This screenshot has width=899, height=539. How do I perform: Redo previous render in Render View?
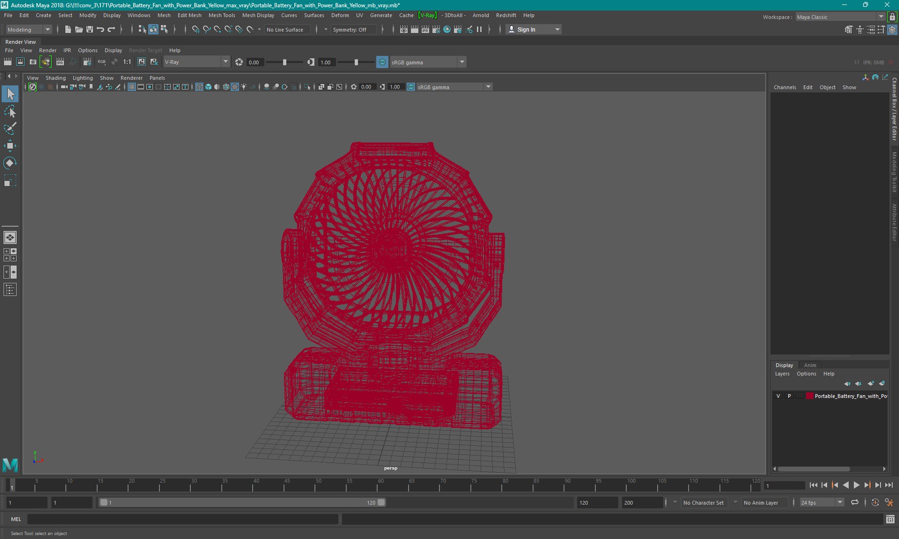pyautogui.click(x=7, y=62)
